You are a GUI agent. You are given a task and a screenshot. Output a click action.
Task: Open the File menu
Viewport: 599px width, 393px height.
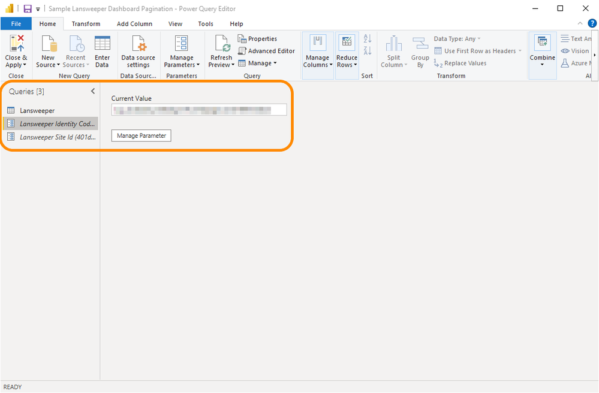pos(16,24)
